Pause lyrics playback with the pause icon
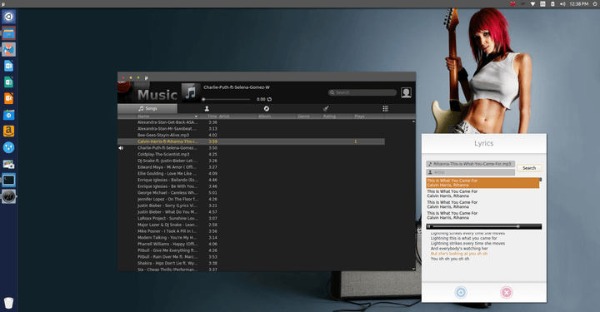 [429, 226]
